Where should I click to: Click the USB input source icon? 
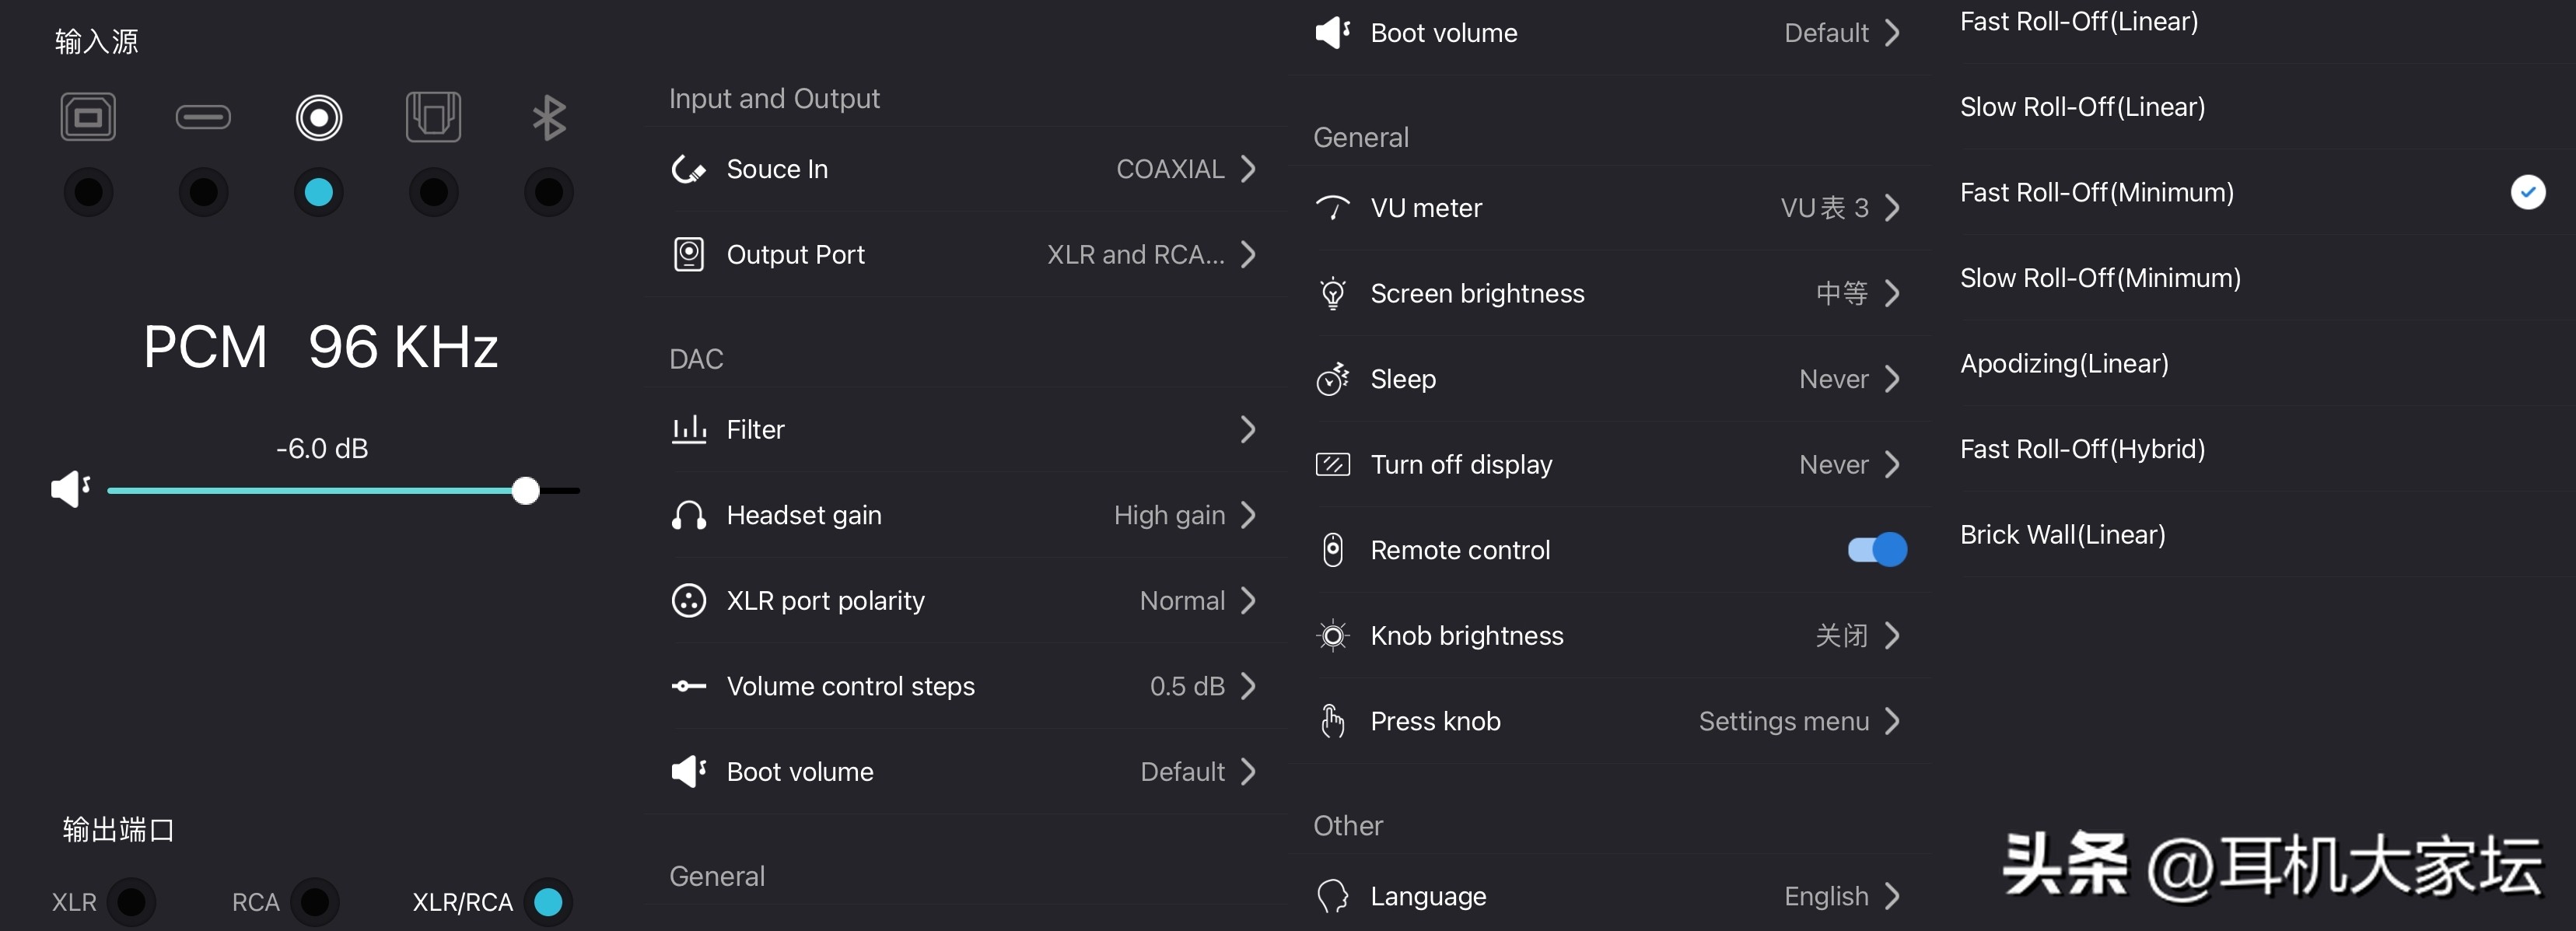88,118
